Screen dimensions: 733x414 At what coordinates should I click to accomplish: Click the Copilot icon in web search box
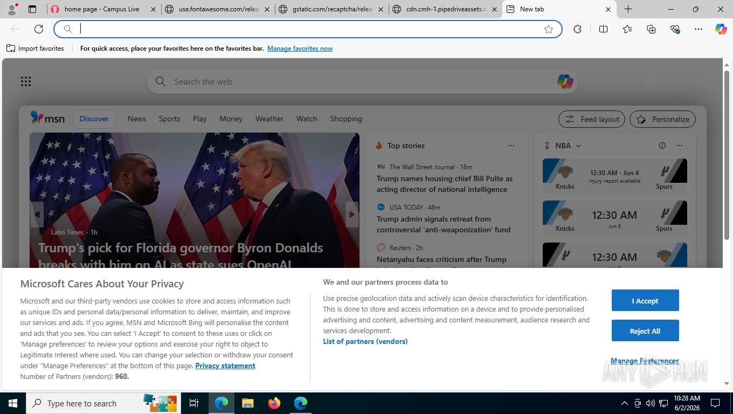pos(565,81)
